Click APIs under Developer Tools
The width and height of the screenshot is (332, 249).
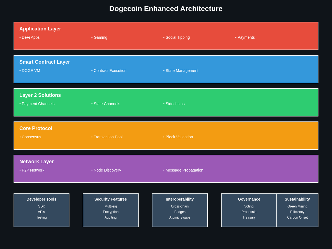tap(41, 212)
